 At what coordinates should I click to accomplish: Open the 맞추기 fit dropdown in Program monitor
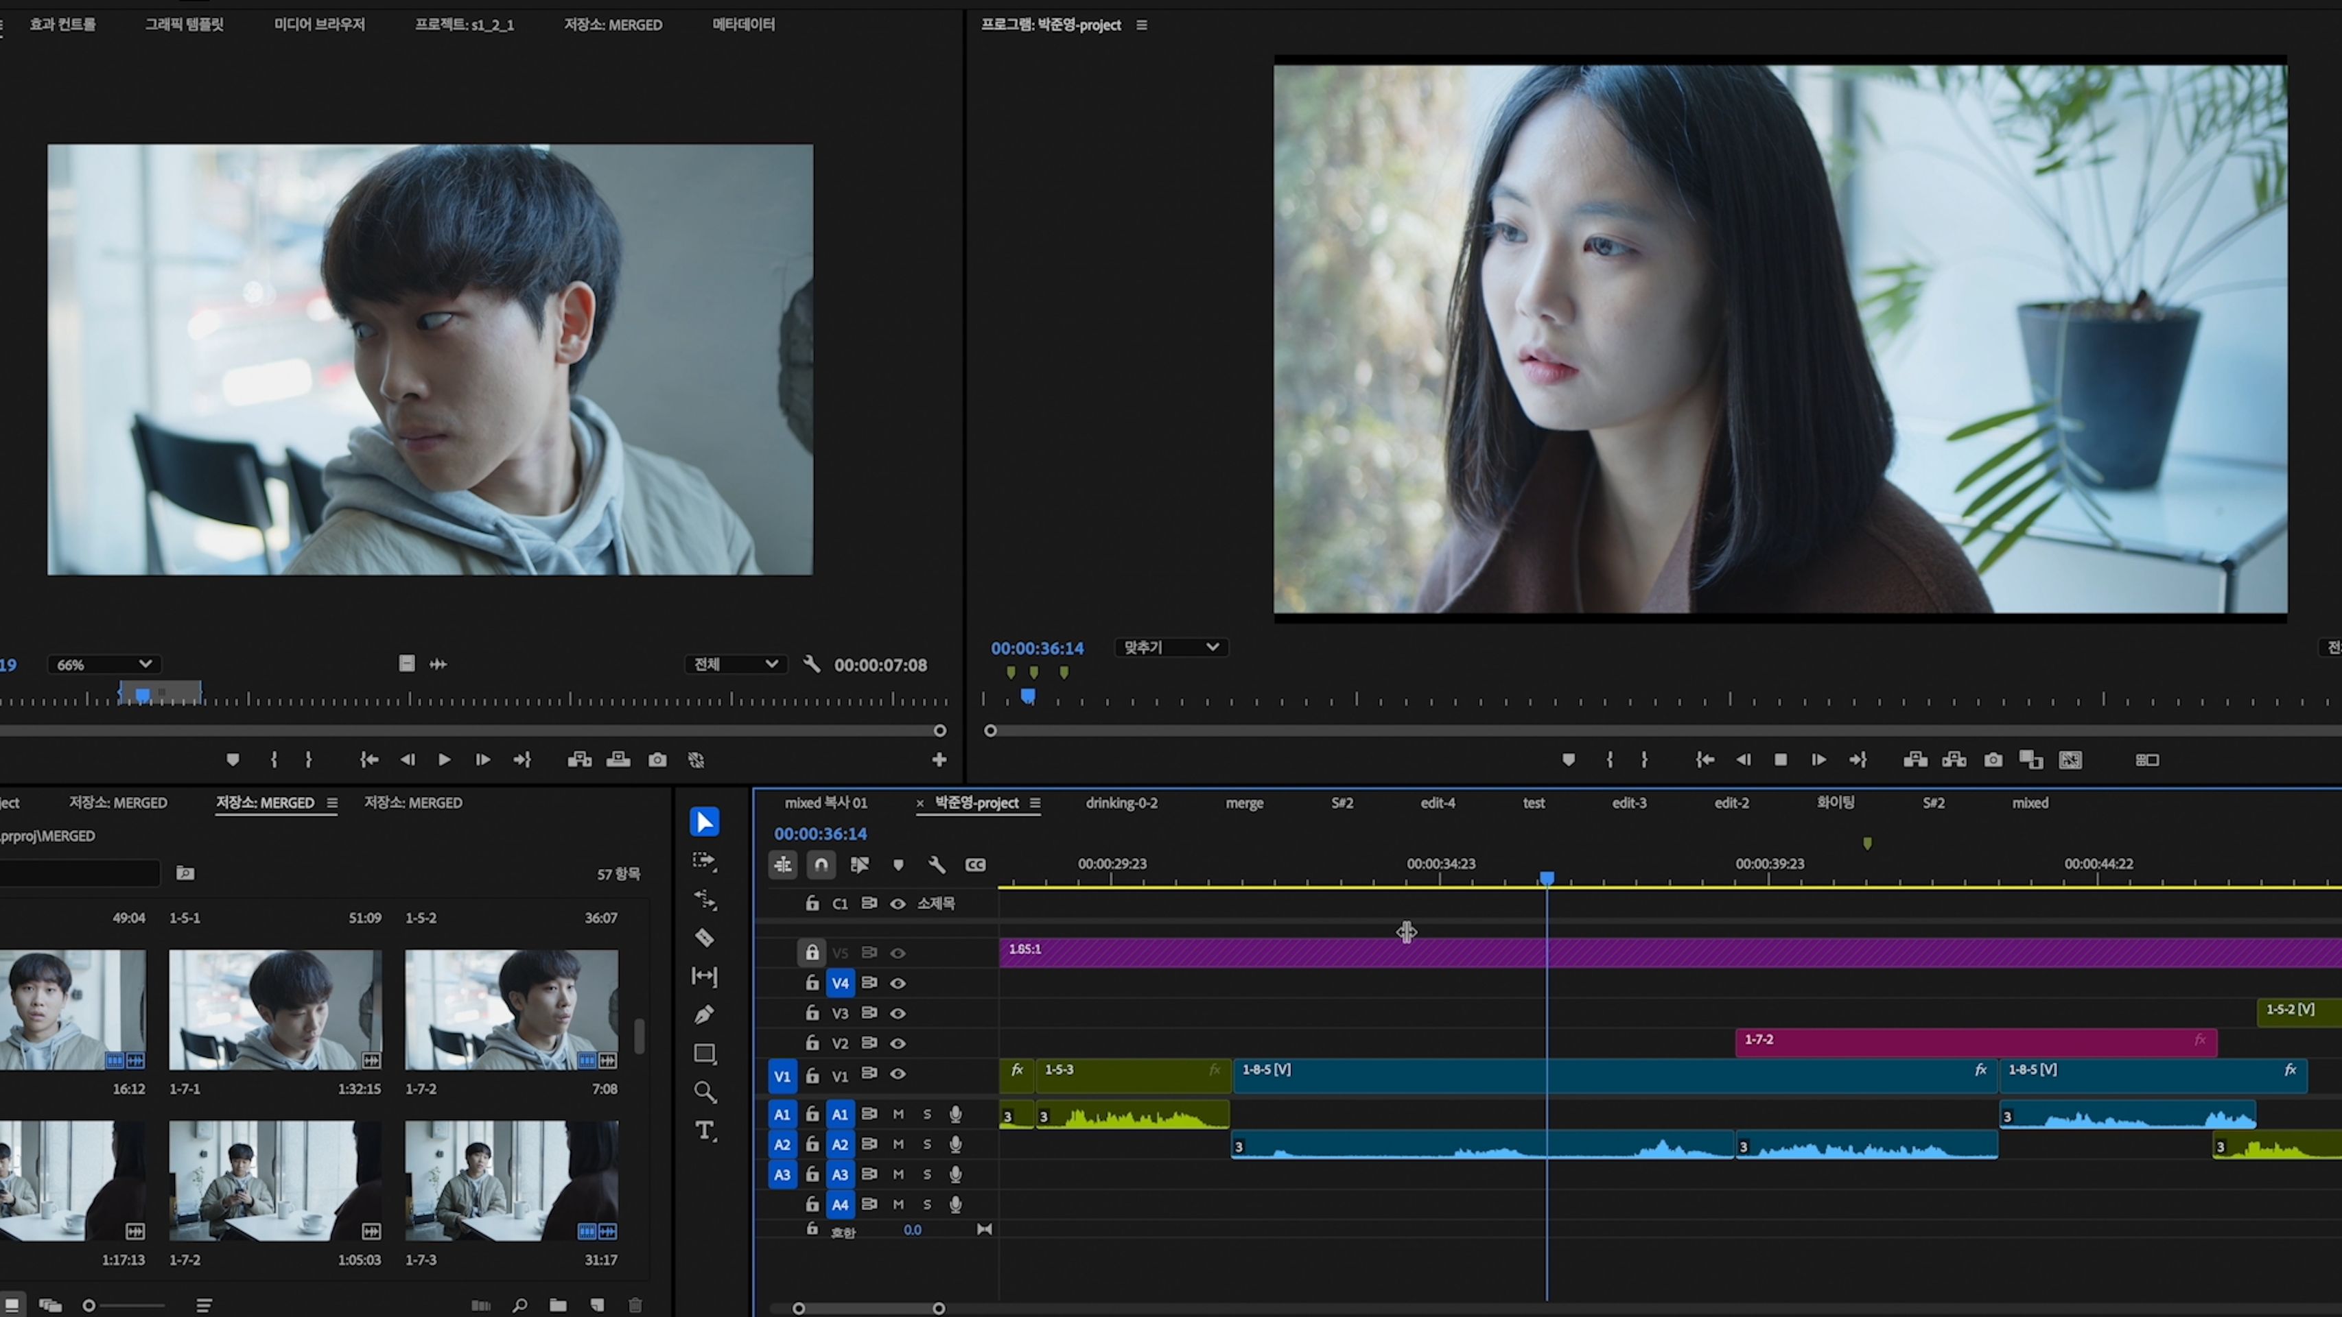click(1171, 647)
